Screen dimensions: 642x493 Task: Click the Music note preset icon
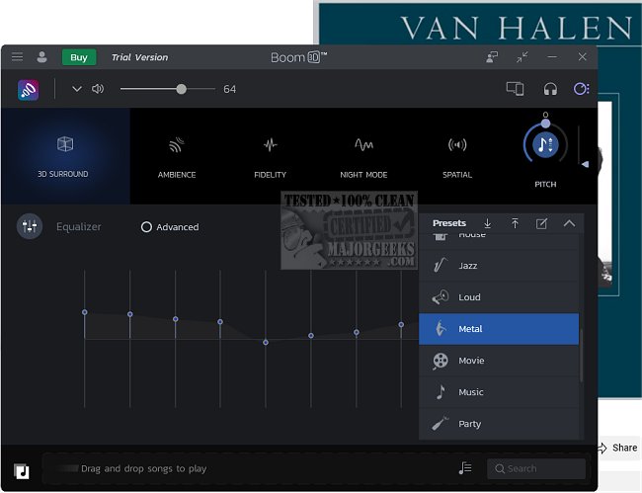tap(441, 392)
